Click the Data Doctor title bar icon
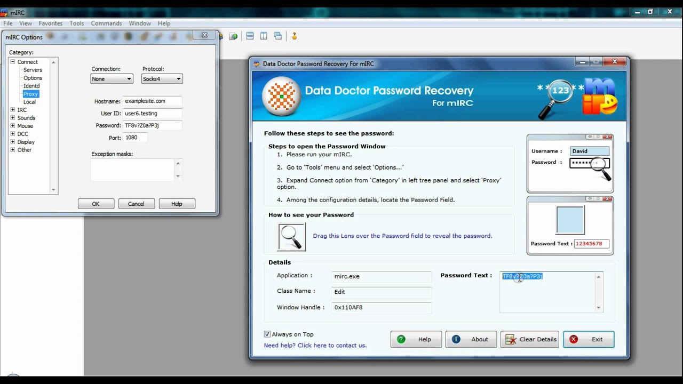 pos(256,63)
